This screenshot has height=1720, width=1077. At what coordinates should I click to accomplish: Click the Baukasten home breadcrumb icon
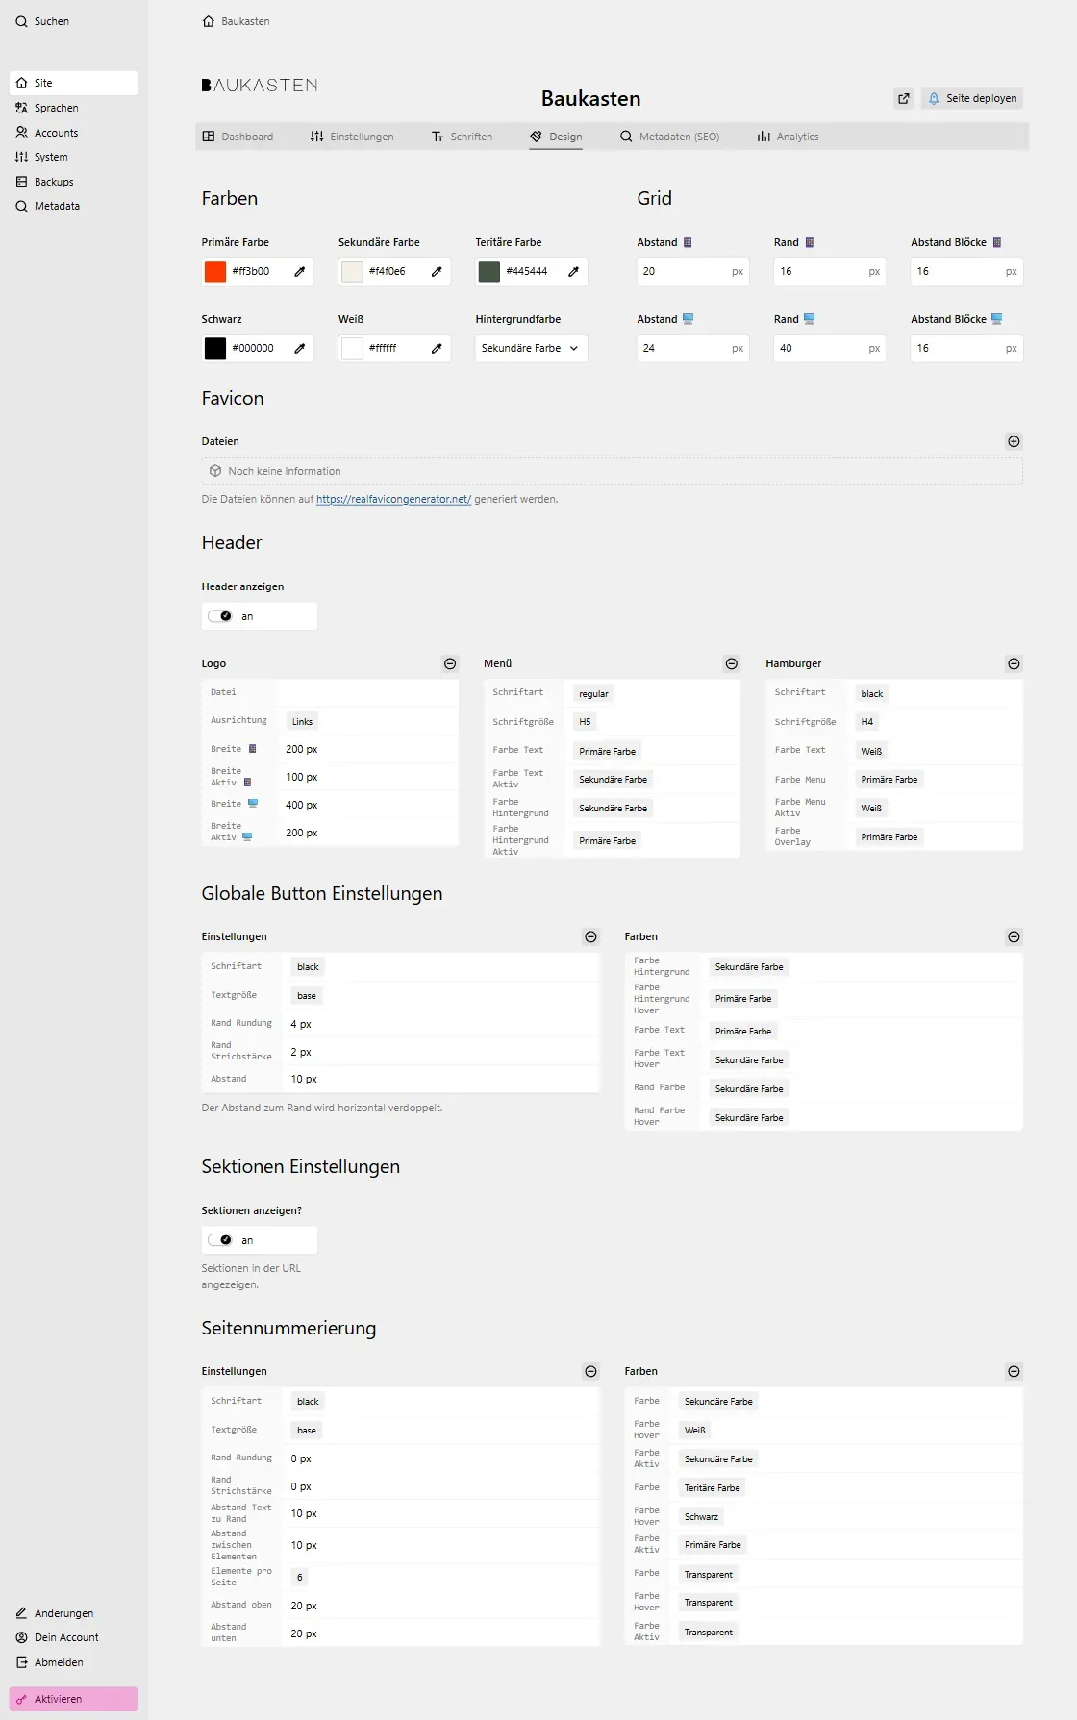tap(209, 21)
